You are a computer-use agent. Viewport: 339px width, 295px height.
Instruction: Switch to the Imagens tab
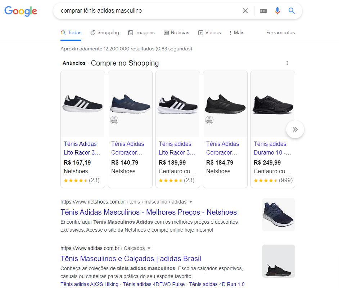(x=141, y=33)
